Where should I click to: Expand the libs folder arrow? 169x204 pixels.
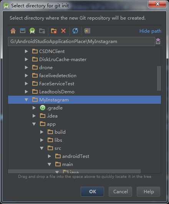pos(42,140)
